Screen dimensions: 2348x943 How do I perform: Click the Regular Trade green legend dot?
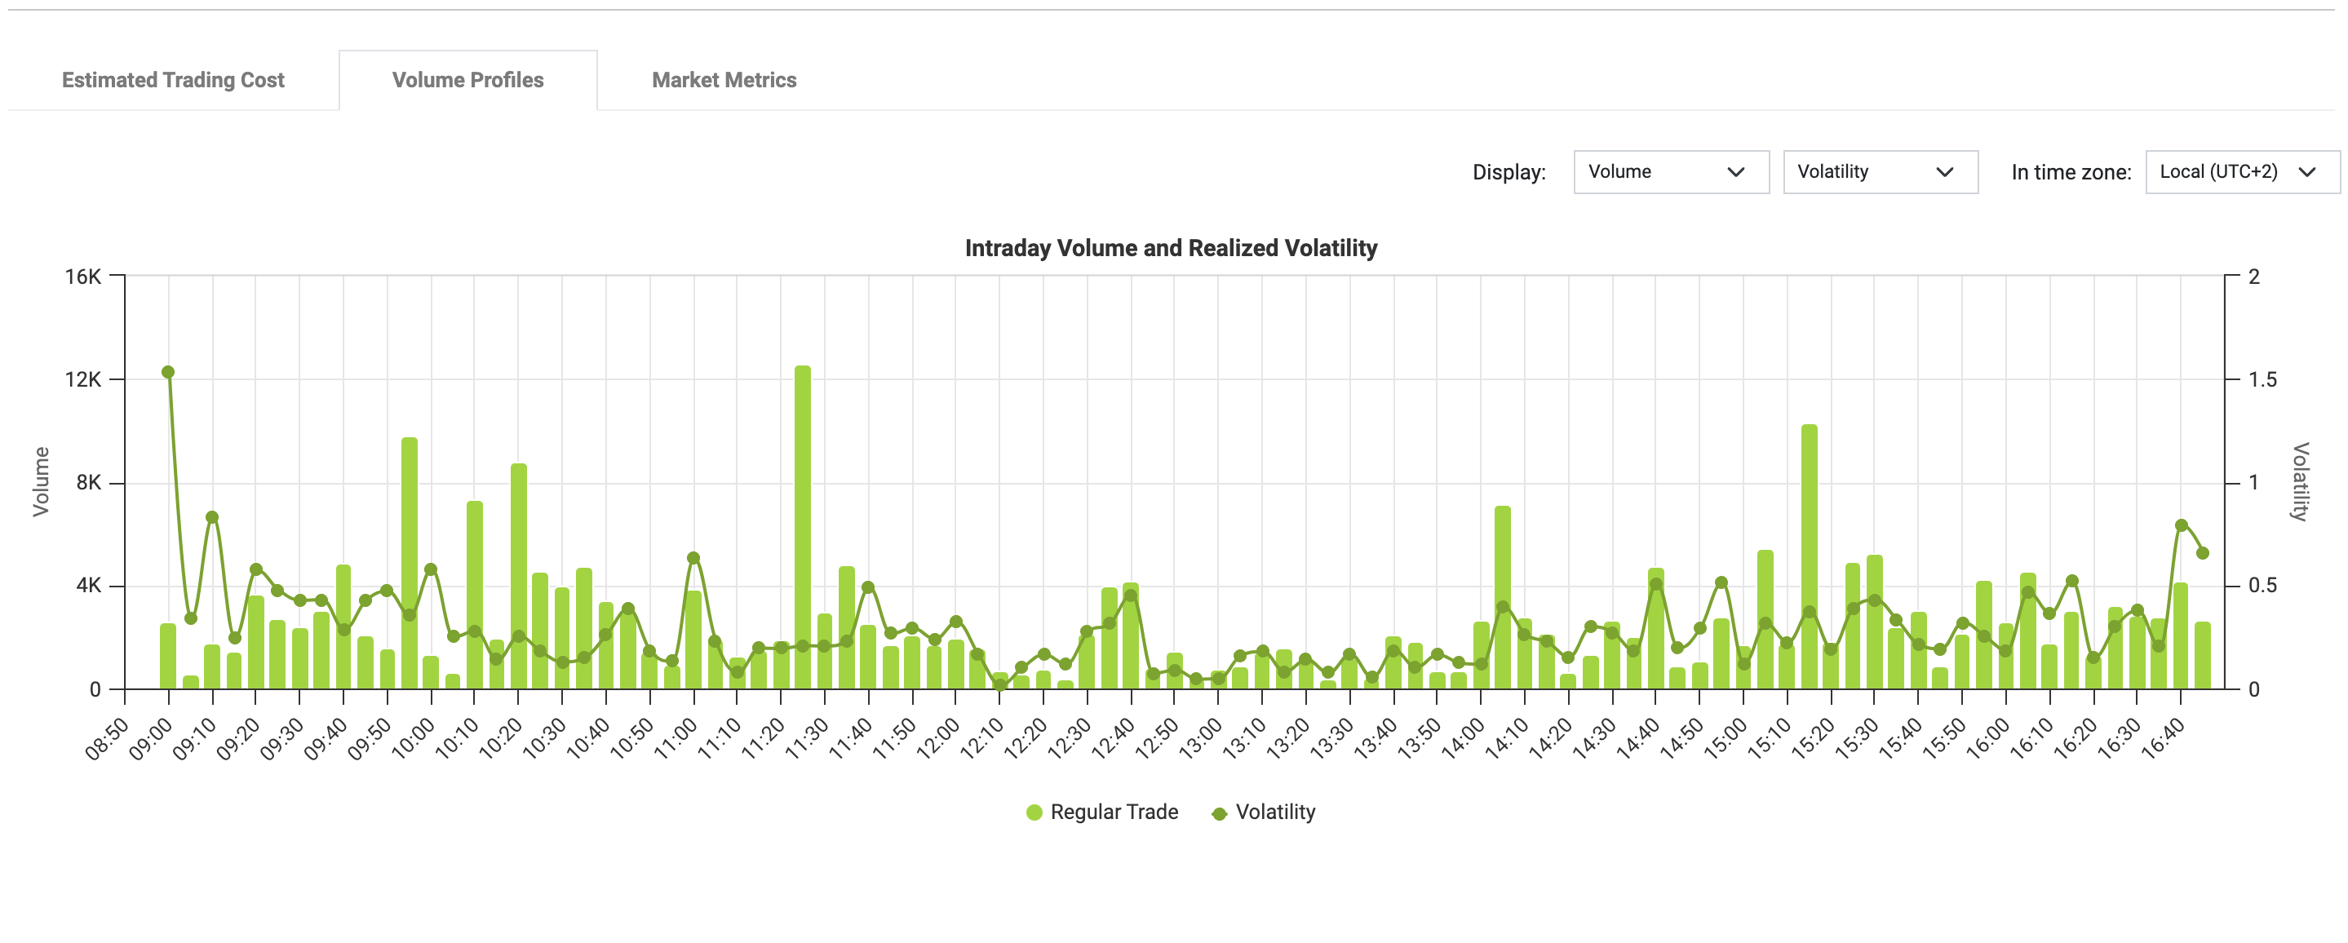tap(1034, 812)
